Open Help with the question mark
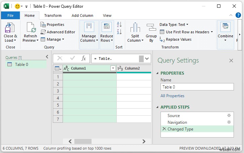Image resolution: width=244 pixels, height=153 pixels. coord(238,15)
